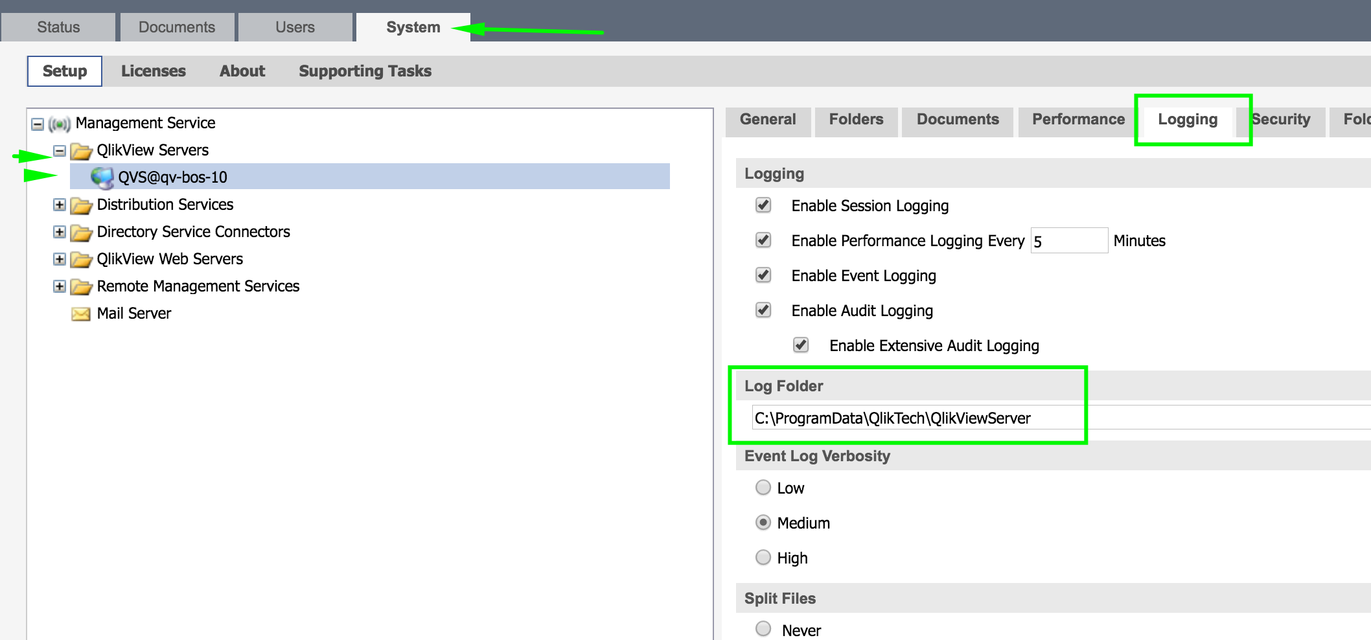Click the performance logging minutes field
This screenshot has width=1371, height=640.
pyautogui.click(x=1068, y=241)
